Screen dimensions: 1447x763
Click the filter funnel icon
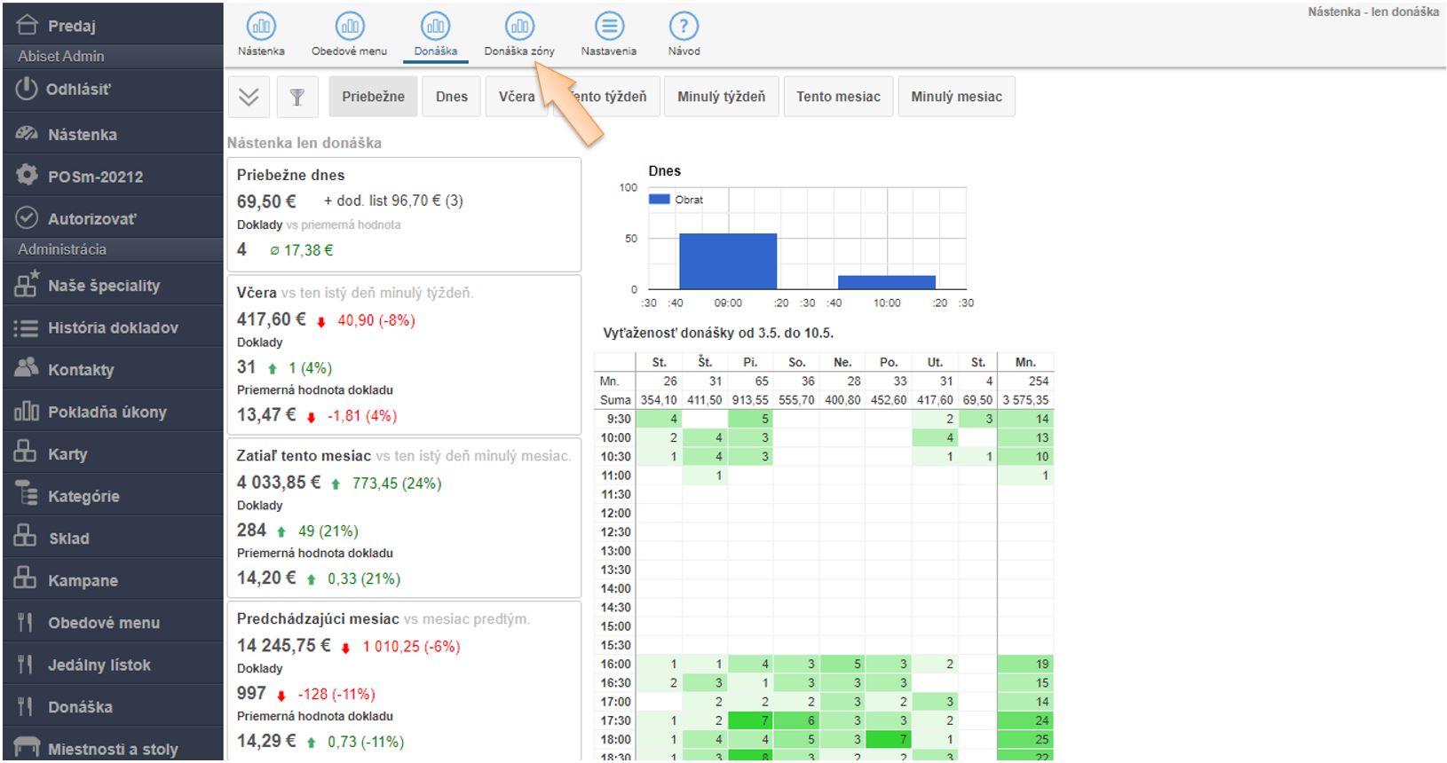tap(297, 97)
